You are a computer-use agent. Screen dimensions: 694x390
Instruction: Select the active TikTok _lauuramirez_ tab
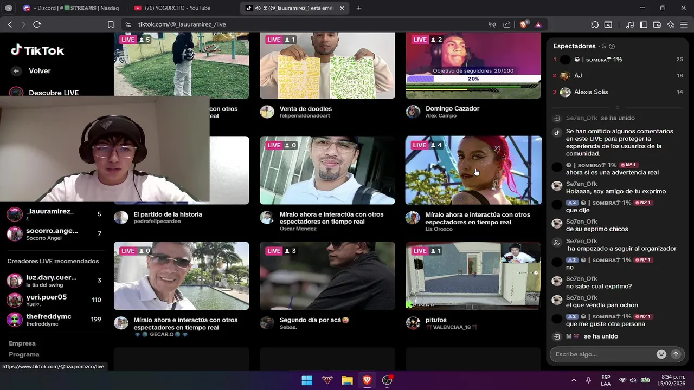point(293,8)
